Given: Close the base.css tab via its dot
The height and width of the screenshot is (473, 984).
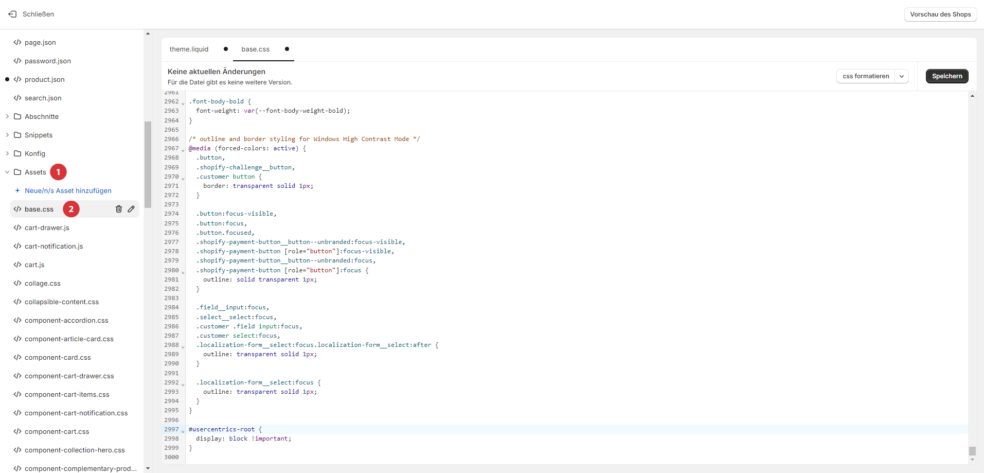Looking at the screenshot, I should click(287, 49).
